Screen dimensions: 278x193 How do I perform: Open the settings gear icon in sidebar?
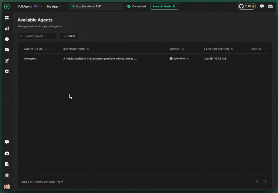(x=7, y=71)
